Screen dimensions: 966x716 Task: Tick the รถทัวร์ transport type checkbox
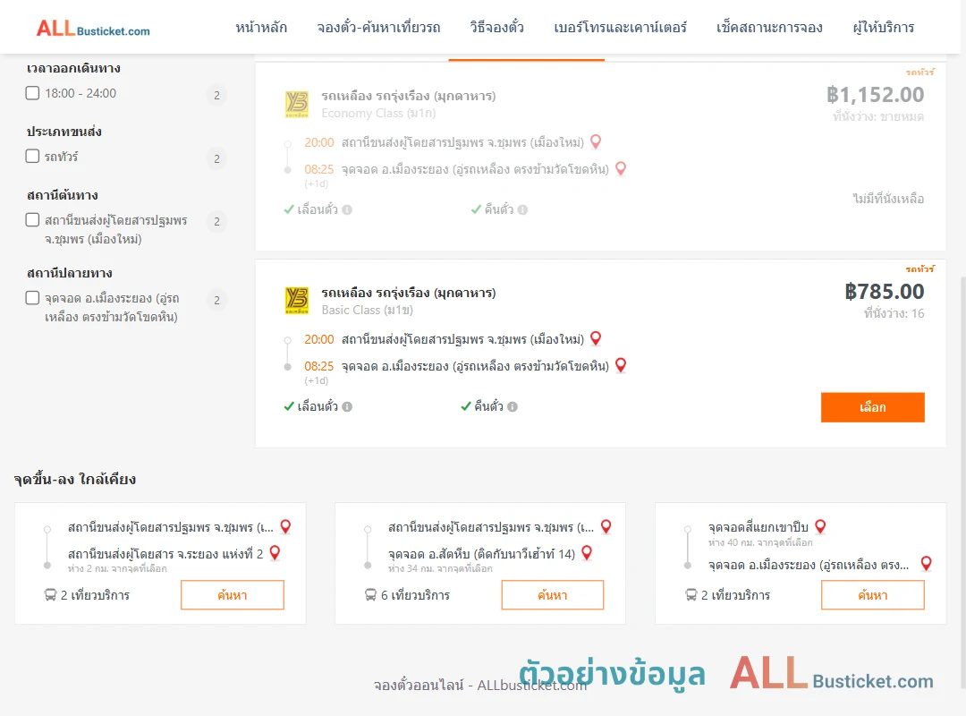point(33,156)
